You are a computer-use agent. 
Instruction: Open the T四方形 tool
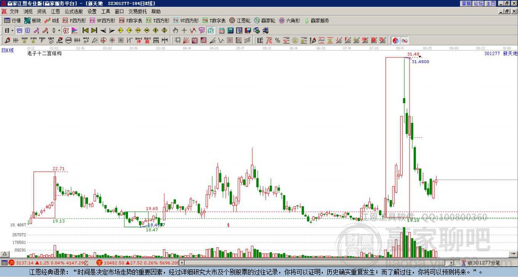(x=158, y=20)
